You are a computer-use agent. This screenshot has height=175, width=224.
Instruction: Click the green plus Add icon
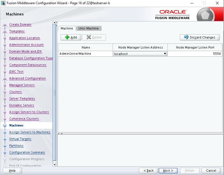67,37
